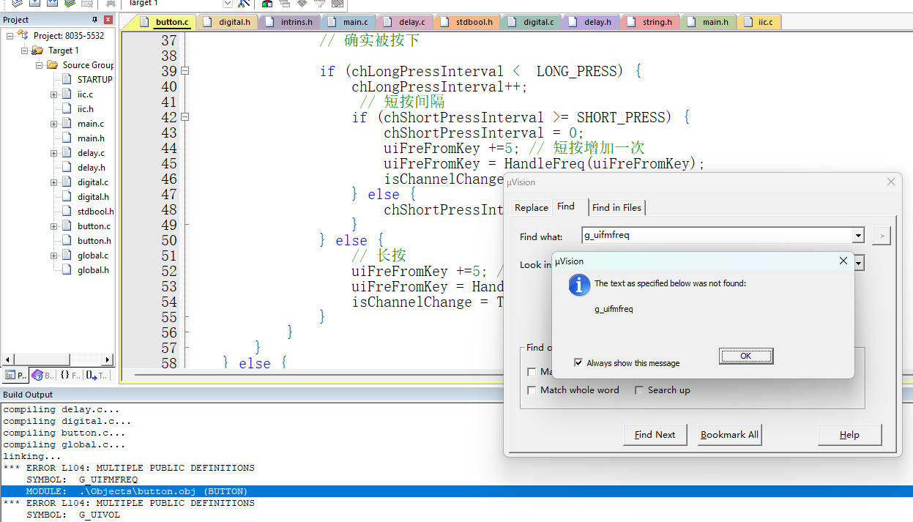Close the not-found message box
The height and width of the screenshot is (522, 913).
point(843,261)
